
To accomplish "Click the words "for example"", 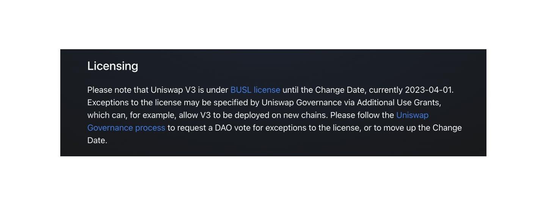I will click(151, 115).
